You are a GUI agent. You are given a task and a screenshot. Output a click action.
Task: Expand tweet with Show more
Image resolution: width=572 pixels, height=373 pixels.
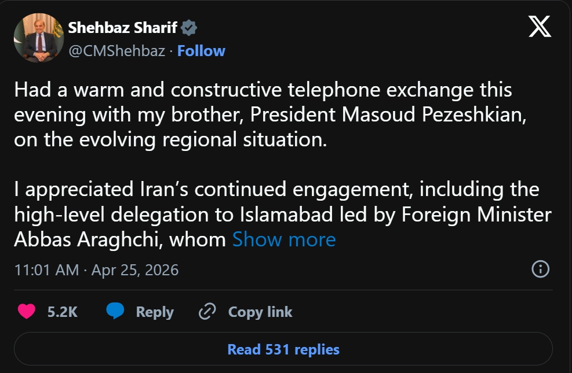[x=284, y=239]
